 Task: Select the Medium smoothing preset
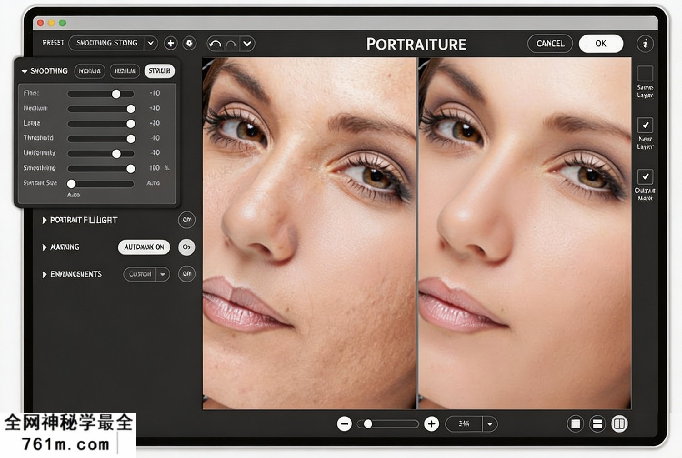[125, 71]
